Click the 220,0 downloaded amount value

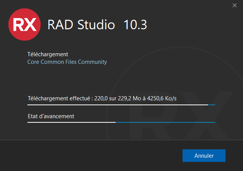(x=101, y=99)
